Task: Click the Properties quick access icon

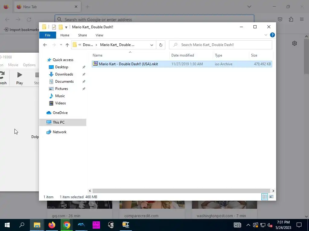Action: coord(54,27)
